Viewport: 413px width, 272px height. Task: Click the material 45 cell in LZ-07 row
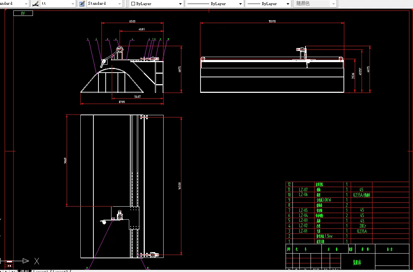(x=361, y=190)
